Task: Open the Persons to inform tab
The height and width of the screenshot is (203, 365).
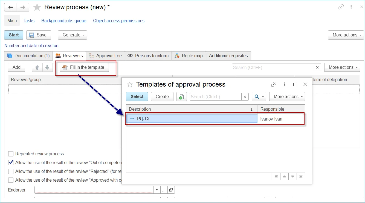Action: click(148, 56)
